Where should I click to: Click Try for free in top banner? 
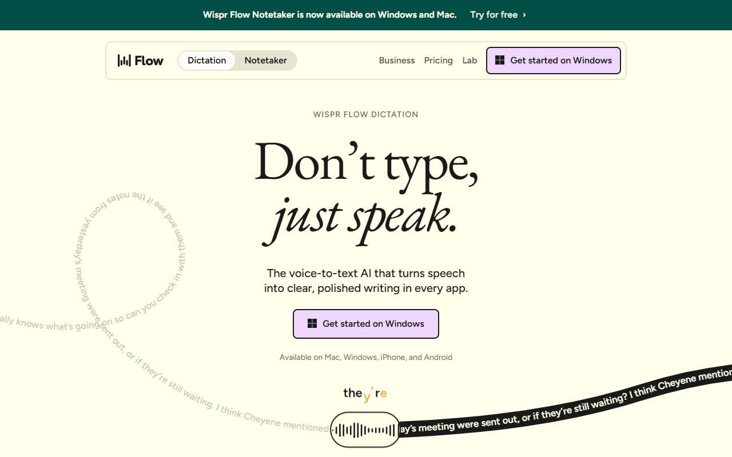pos(494,15)
